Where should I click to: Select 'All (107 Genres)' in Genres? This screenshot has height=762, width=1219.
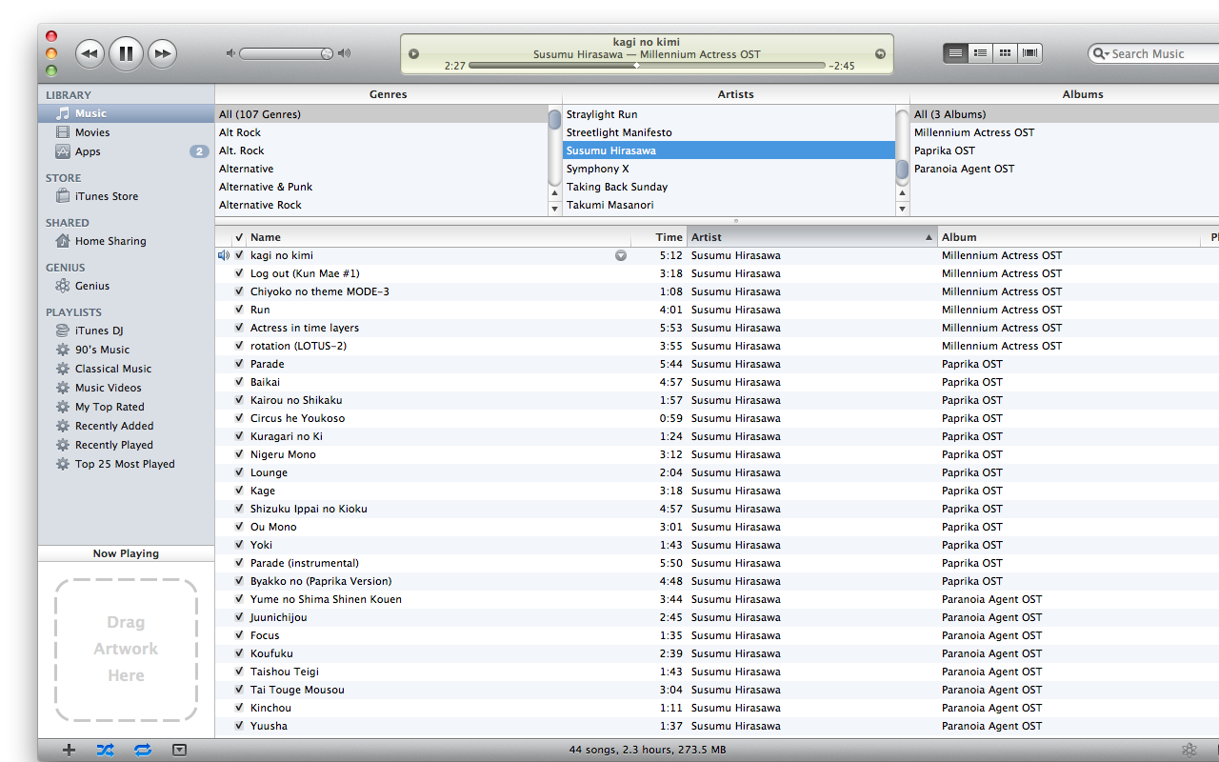(382, 114)
